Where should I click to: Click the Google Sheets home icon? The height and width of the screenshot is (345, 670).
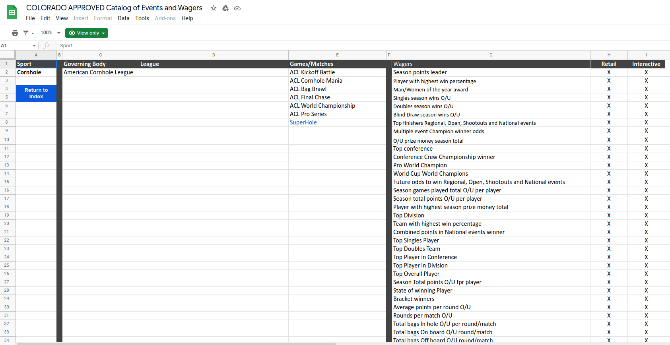(12, 12)
